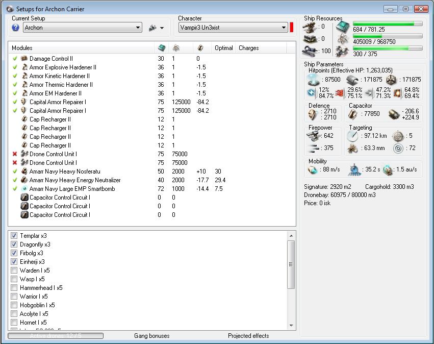Toggle the Einherji x3 checkbox
This screenshot has height=344, width=434.
pyautogui.click(x=14, y=262)
